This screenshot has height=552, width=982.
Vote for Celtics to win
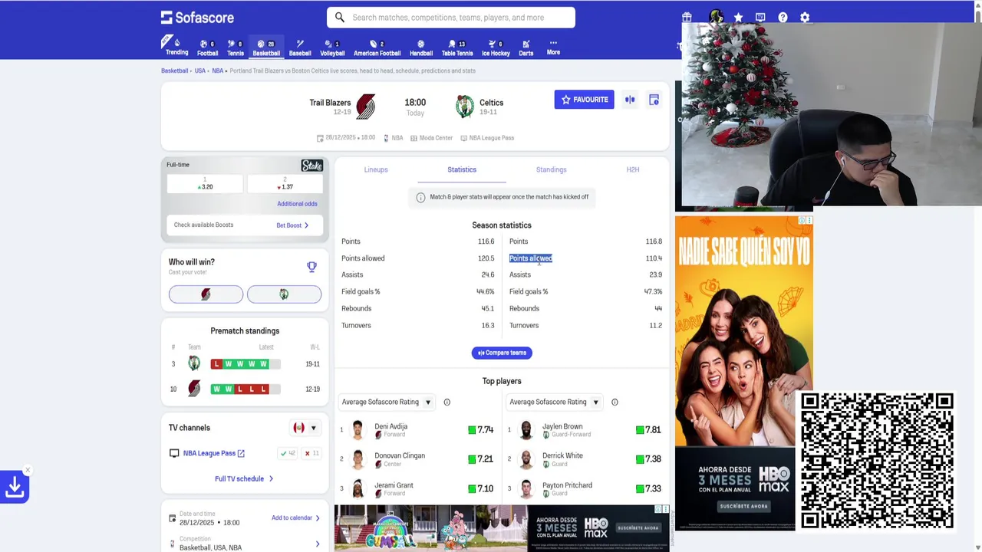pyautogui.click(x=284, y=294)
